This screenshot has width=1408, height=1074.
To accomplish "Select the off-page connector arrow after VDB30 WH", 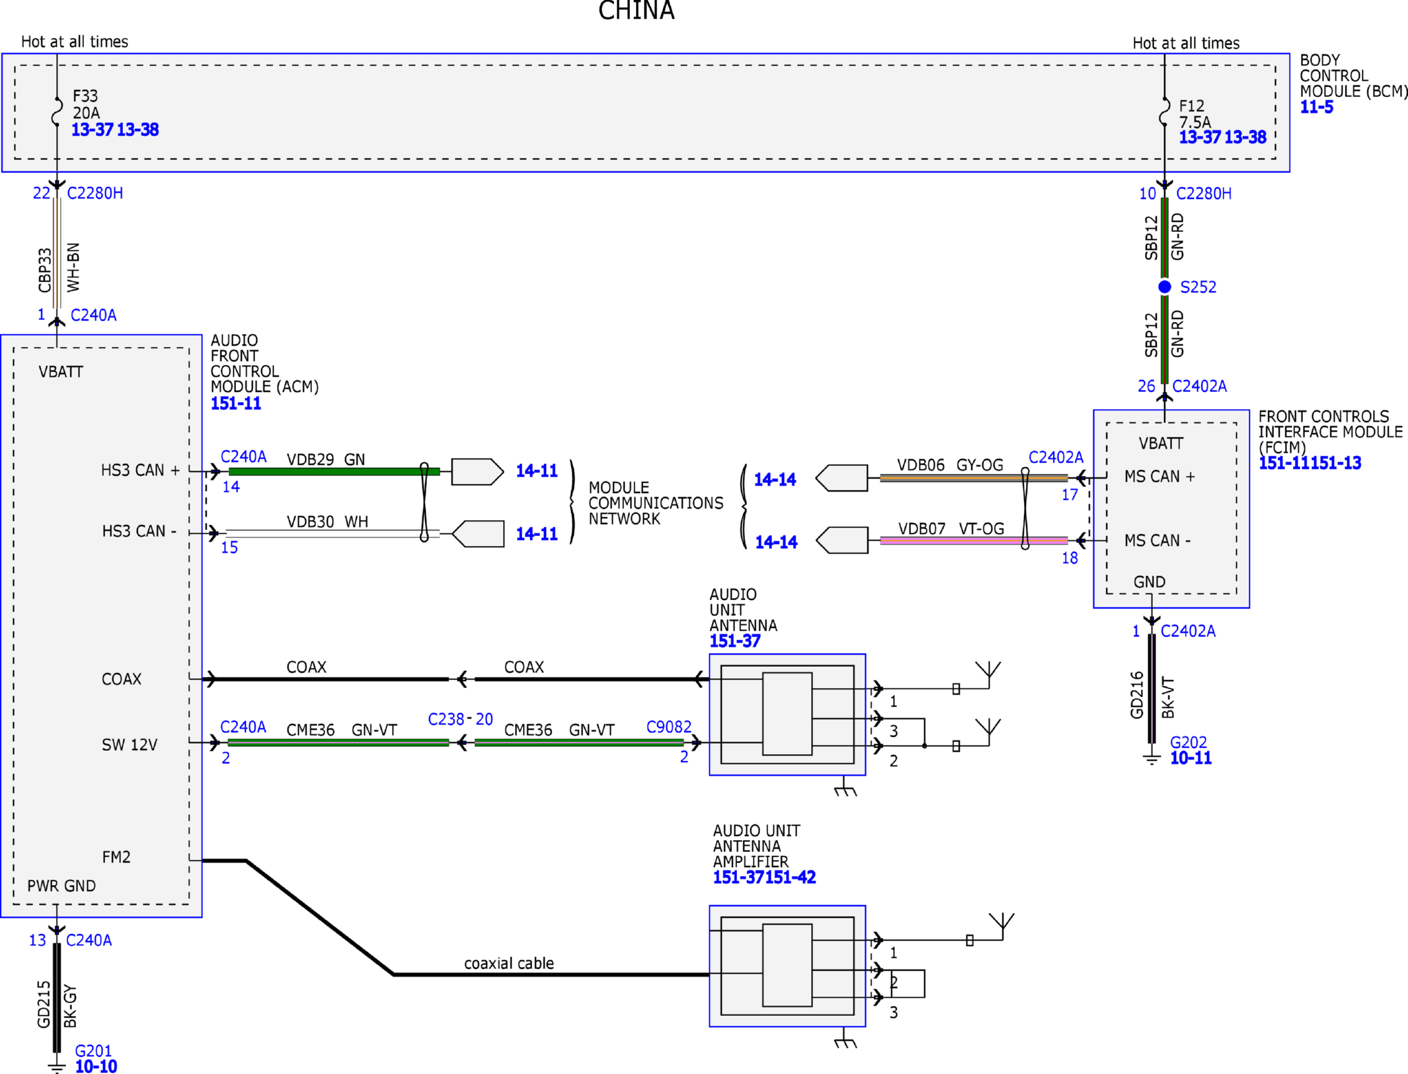I will tap(478, 534).
